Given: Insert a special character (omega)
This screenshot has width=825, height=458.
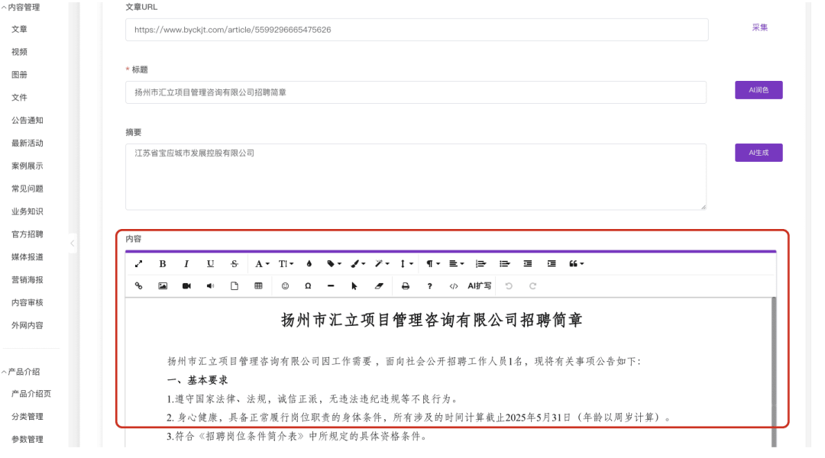Looking at the screenshot, I should coord(308,286).
